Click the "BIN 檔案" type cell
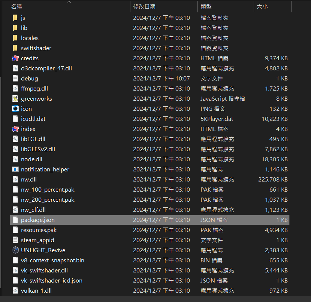 point(211,260)
